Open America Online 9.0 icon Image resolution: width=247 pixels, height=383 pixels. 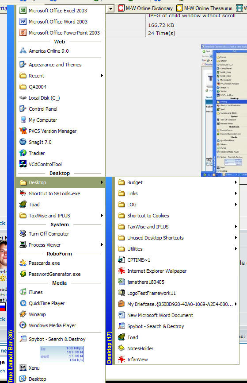click(23, 51)
